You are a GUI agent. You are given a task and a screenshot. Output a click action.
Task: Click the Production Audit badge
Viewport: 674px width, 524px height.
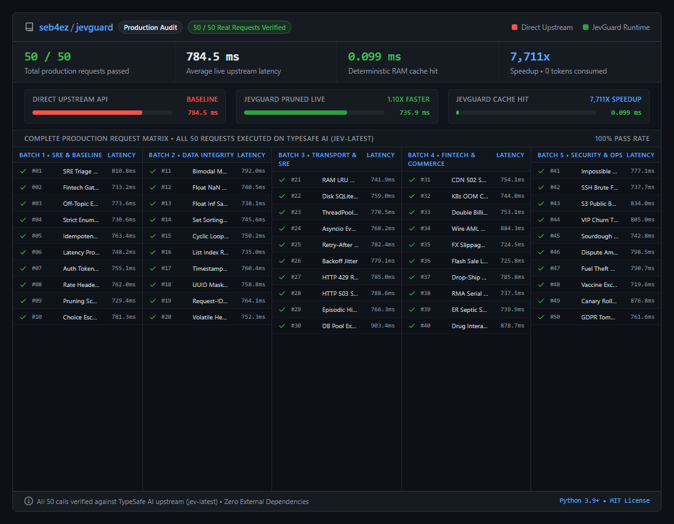click(x=150, y=27)
